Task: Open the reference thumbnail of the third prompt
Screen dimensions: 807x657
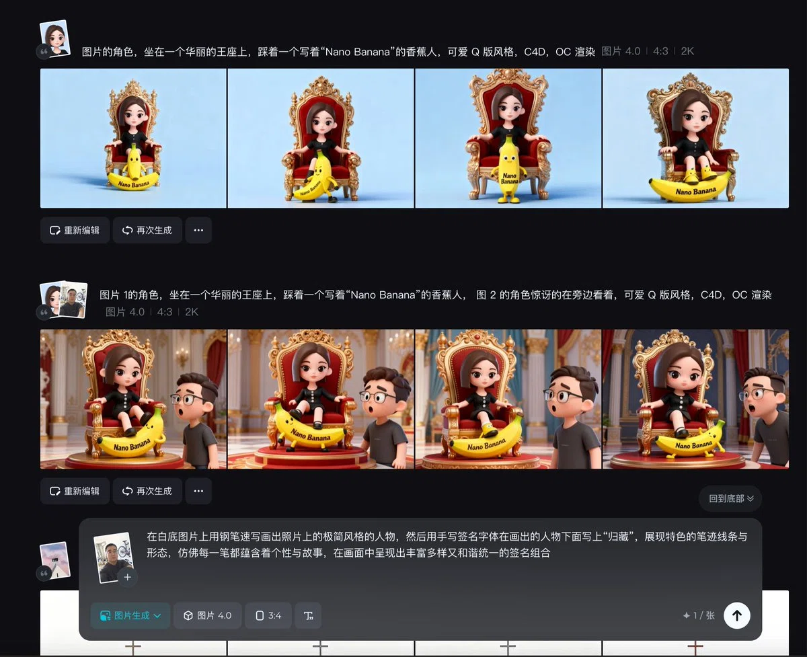Action: click(x=55, y=560)
